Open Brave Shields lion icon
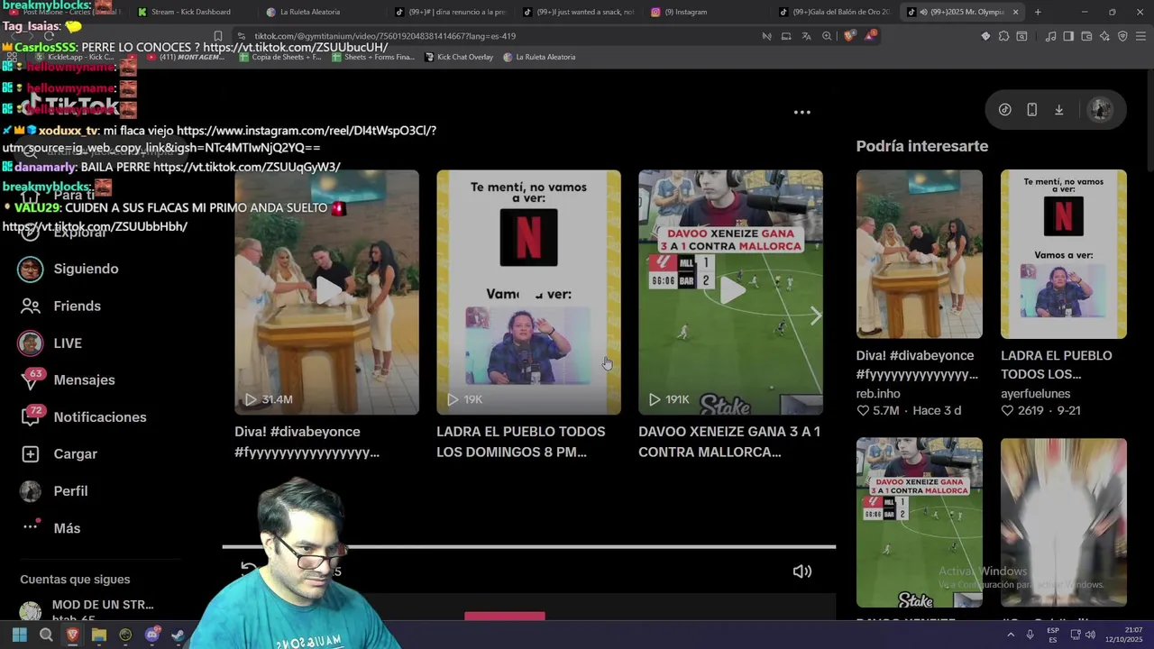1154x649 pixels. [x=849, y=36]
